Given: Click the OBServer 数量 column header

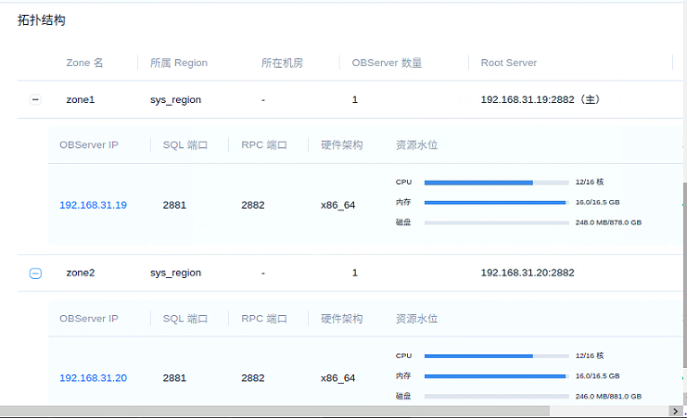Looking at the screenshot, I should tap(387, 63).
